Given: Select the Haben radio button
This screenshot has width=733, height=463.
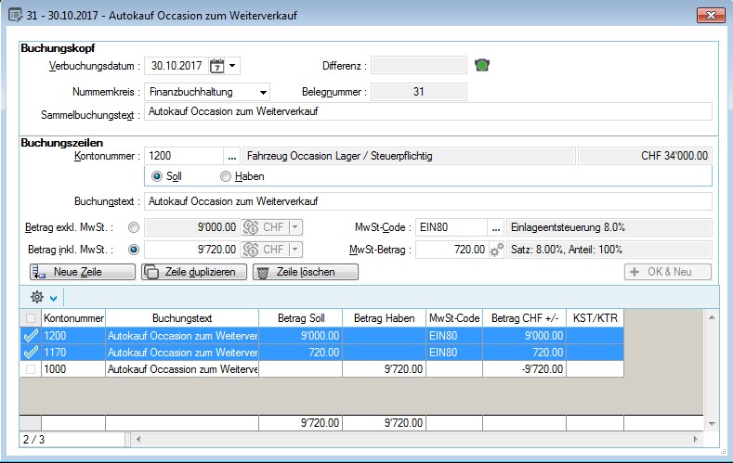Looking at the screenshot, I should point(226,176).
